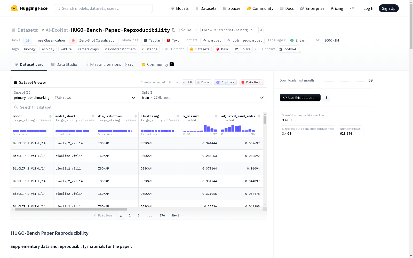Filter by the Text modality tag
The height and width of the screenshot is (258, 413).
pos(173,40)
